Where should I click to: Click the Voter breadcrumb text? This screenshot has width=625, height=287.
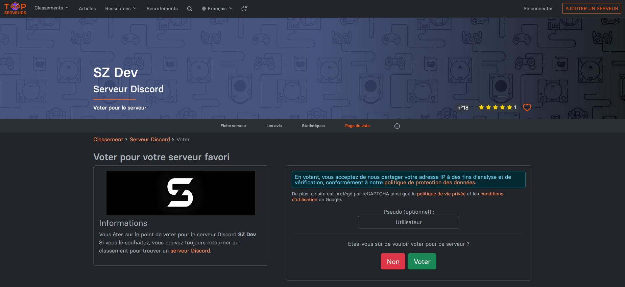[183, 140]
